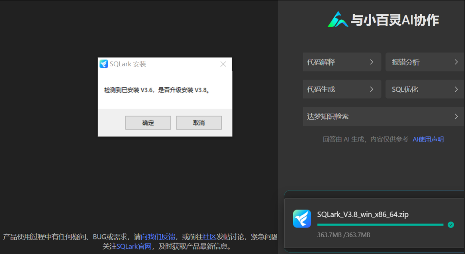The height and width of the screenshot is (254, 465).
Task: Open 达梦知识检索 option
Action: tap(383, 117)
